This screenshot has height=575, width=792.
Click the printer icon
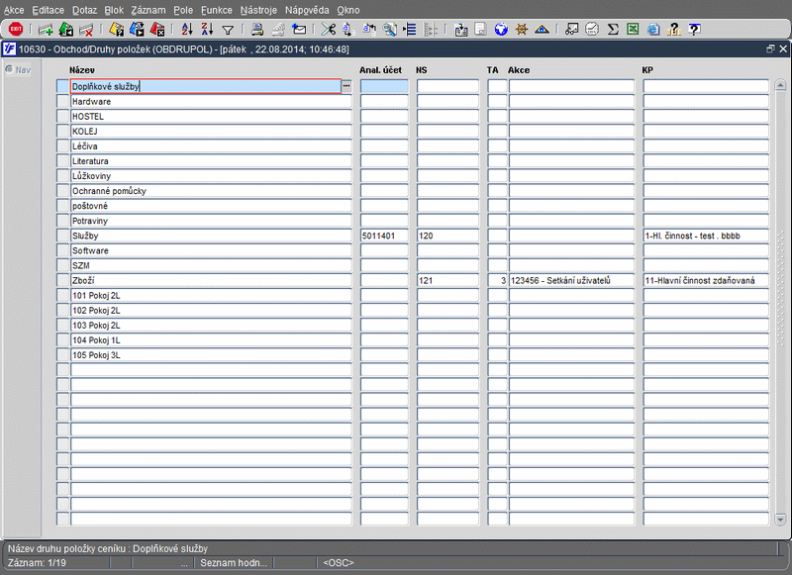pos(257,30)
